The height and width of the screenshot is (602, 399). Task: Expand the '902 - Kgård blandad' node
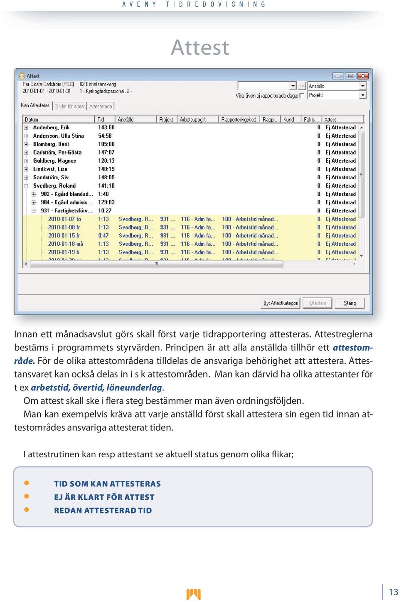click(34, 194)
